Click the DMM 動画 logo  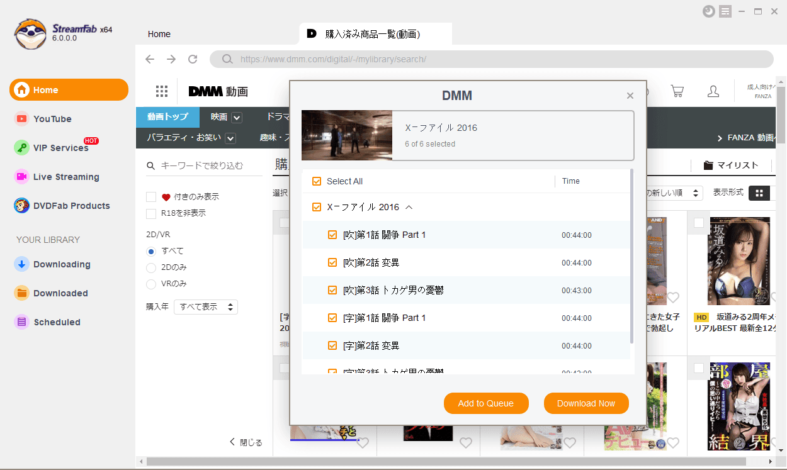coord(218,92)
